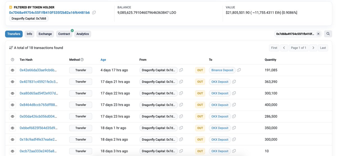Remove the 0x7d68a49754c55f1fb410f... filter chip
Image resolution: width=337 pixels, height=156 pixels.
pos(318,34)
